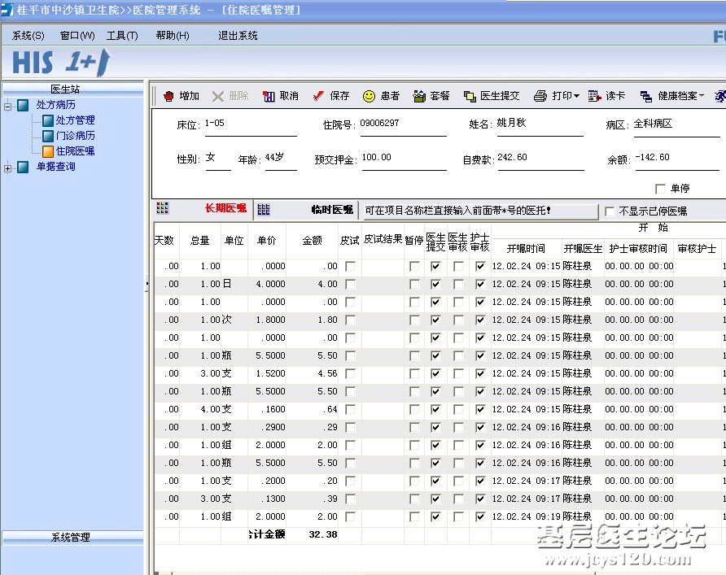Click 退出系统 in the menu bar

(238, 36)
